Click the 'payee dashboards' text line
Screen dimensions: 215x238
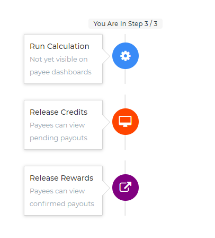60,72
